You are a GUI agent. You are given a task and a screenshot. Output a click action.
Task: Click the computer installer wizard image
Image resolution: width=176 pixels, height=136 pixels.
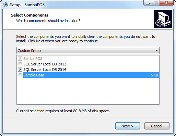(x=163, y=19)
